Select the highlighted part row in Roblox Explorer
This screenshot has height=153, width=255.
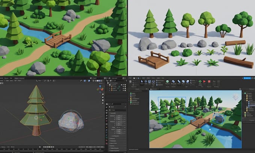tap(251, 105)
